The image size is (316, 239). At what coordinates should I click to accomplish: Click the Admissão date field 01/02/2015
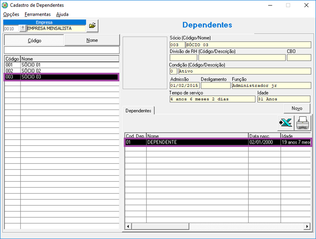point(185,86)
